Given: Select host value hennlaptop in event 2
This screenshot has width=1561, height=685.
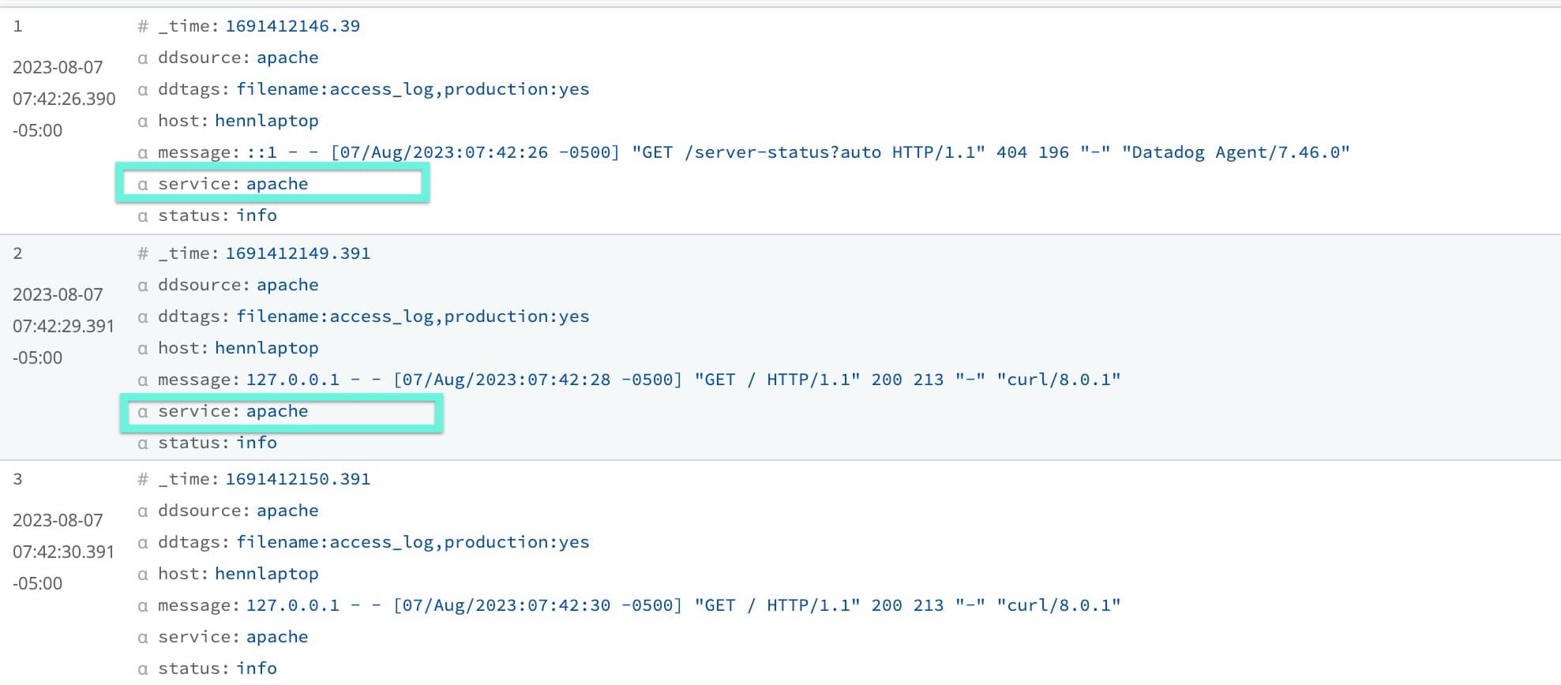Looking at the screenshot, I should [266, 348].
